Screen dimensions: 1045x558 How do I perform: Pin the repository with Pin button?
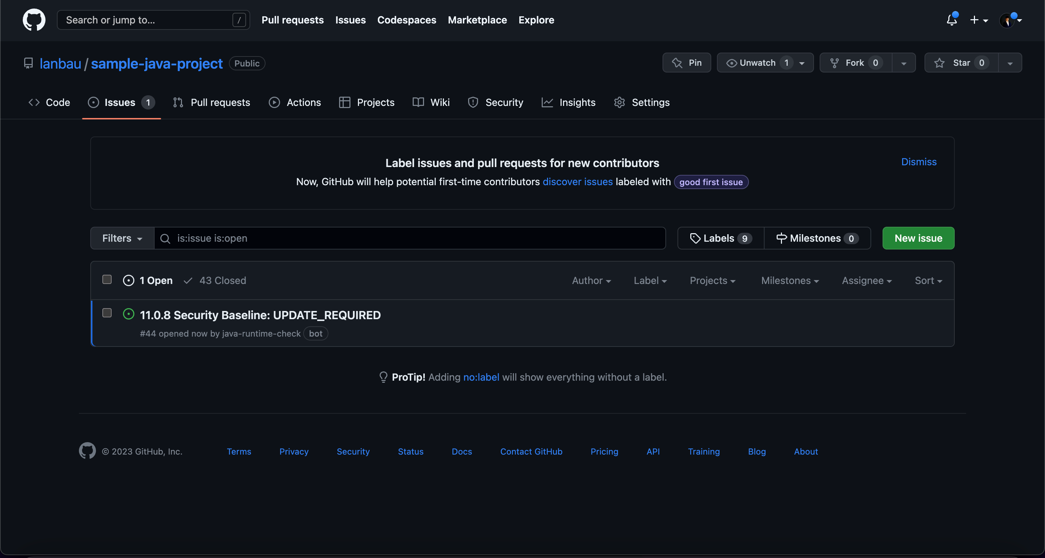(686, 63)
